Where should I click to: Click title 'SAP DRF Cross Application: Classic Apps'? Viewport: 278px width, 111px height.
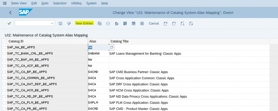(138, 84)
